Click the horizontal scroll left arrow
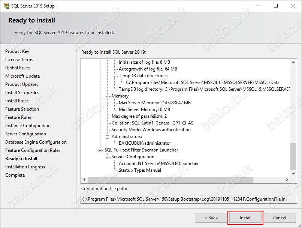 [x=84, y=180]
